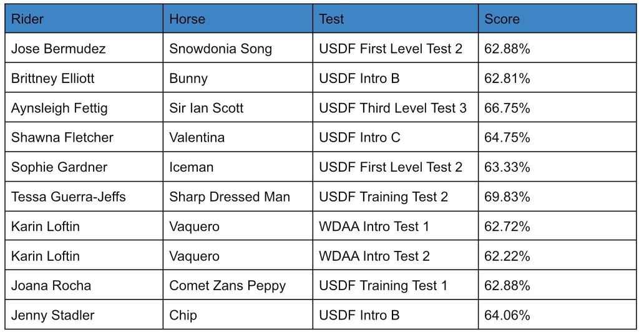Click the Test column header

[x=396, y=19]
